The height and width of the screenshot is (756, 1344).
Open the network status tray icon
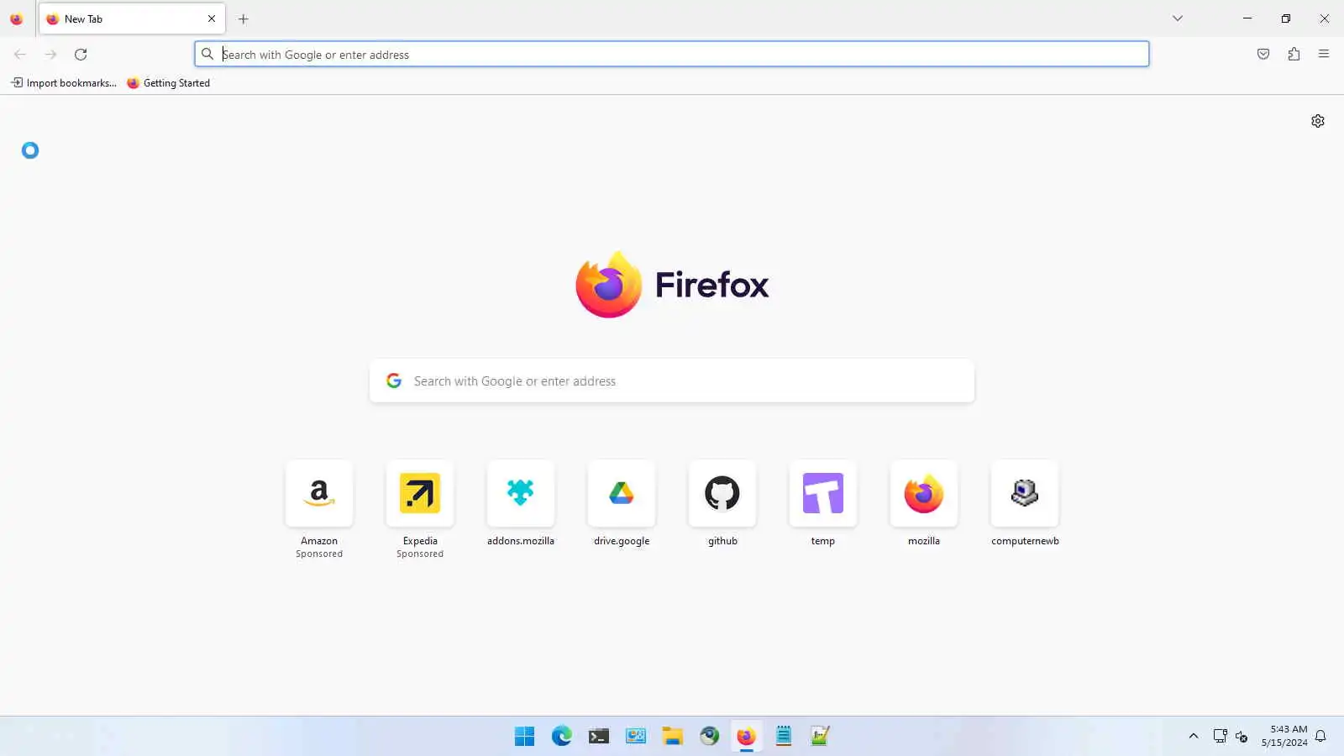[x=1221, y=737]
